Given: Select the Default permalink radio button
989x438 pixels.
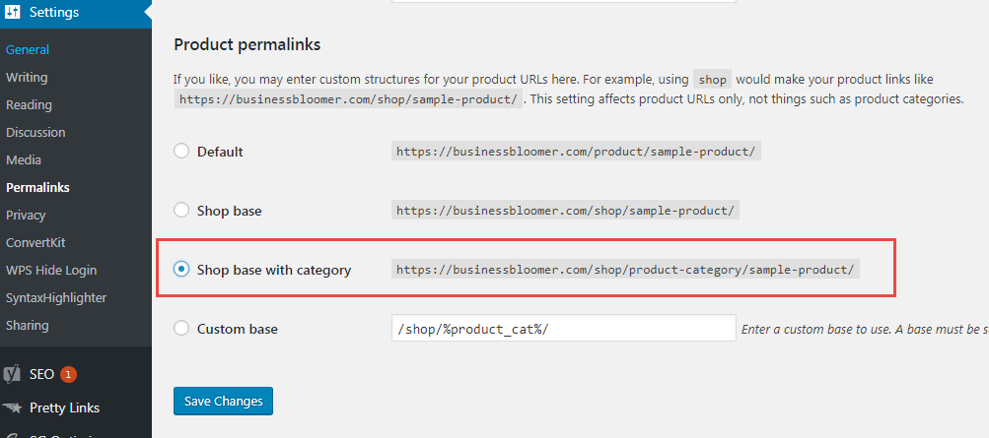Looking at the screenshot, I should pyautogui.click(x=181, y=151).
